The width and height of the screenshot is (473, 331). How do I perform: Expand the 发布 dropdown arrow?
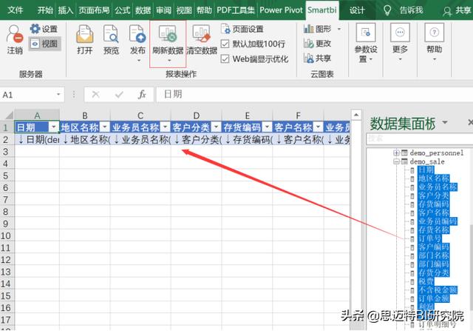point(138,61)
